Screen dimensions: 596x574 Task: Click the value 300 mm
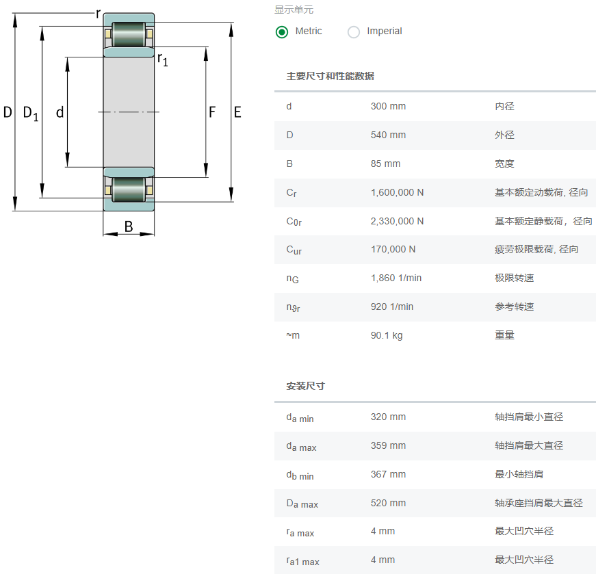pyautogui.click(x=388, y=106)
